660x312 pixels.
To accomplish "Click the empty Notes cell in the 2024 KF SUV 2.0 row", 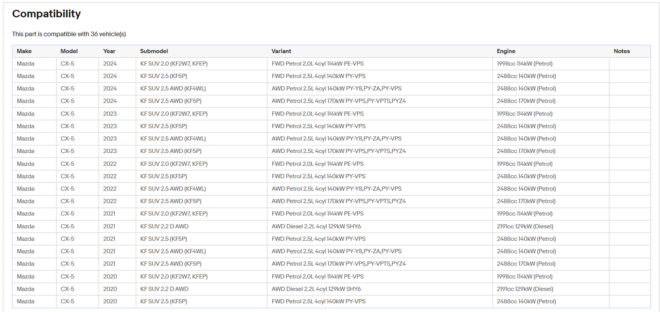I will [630, 63].
